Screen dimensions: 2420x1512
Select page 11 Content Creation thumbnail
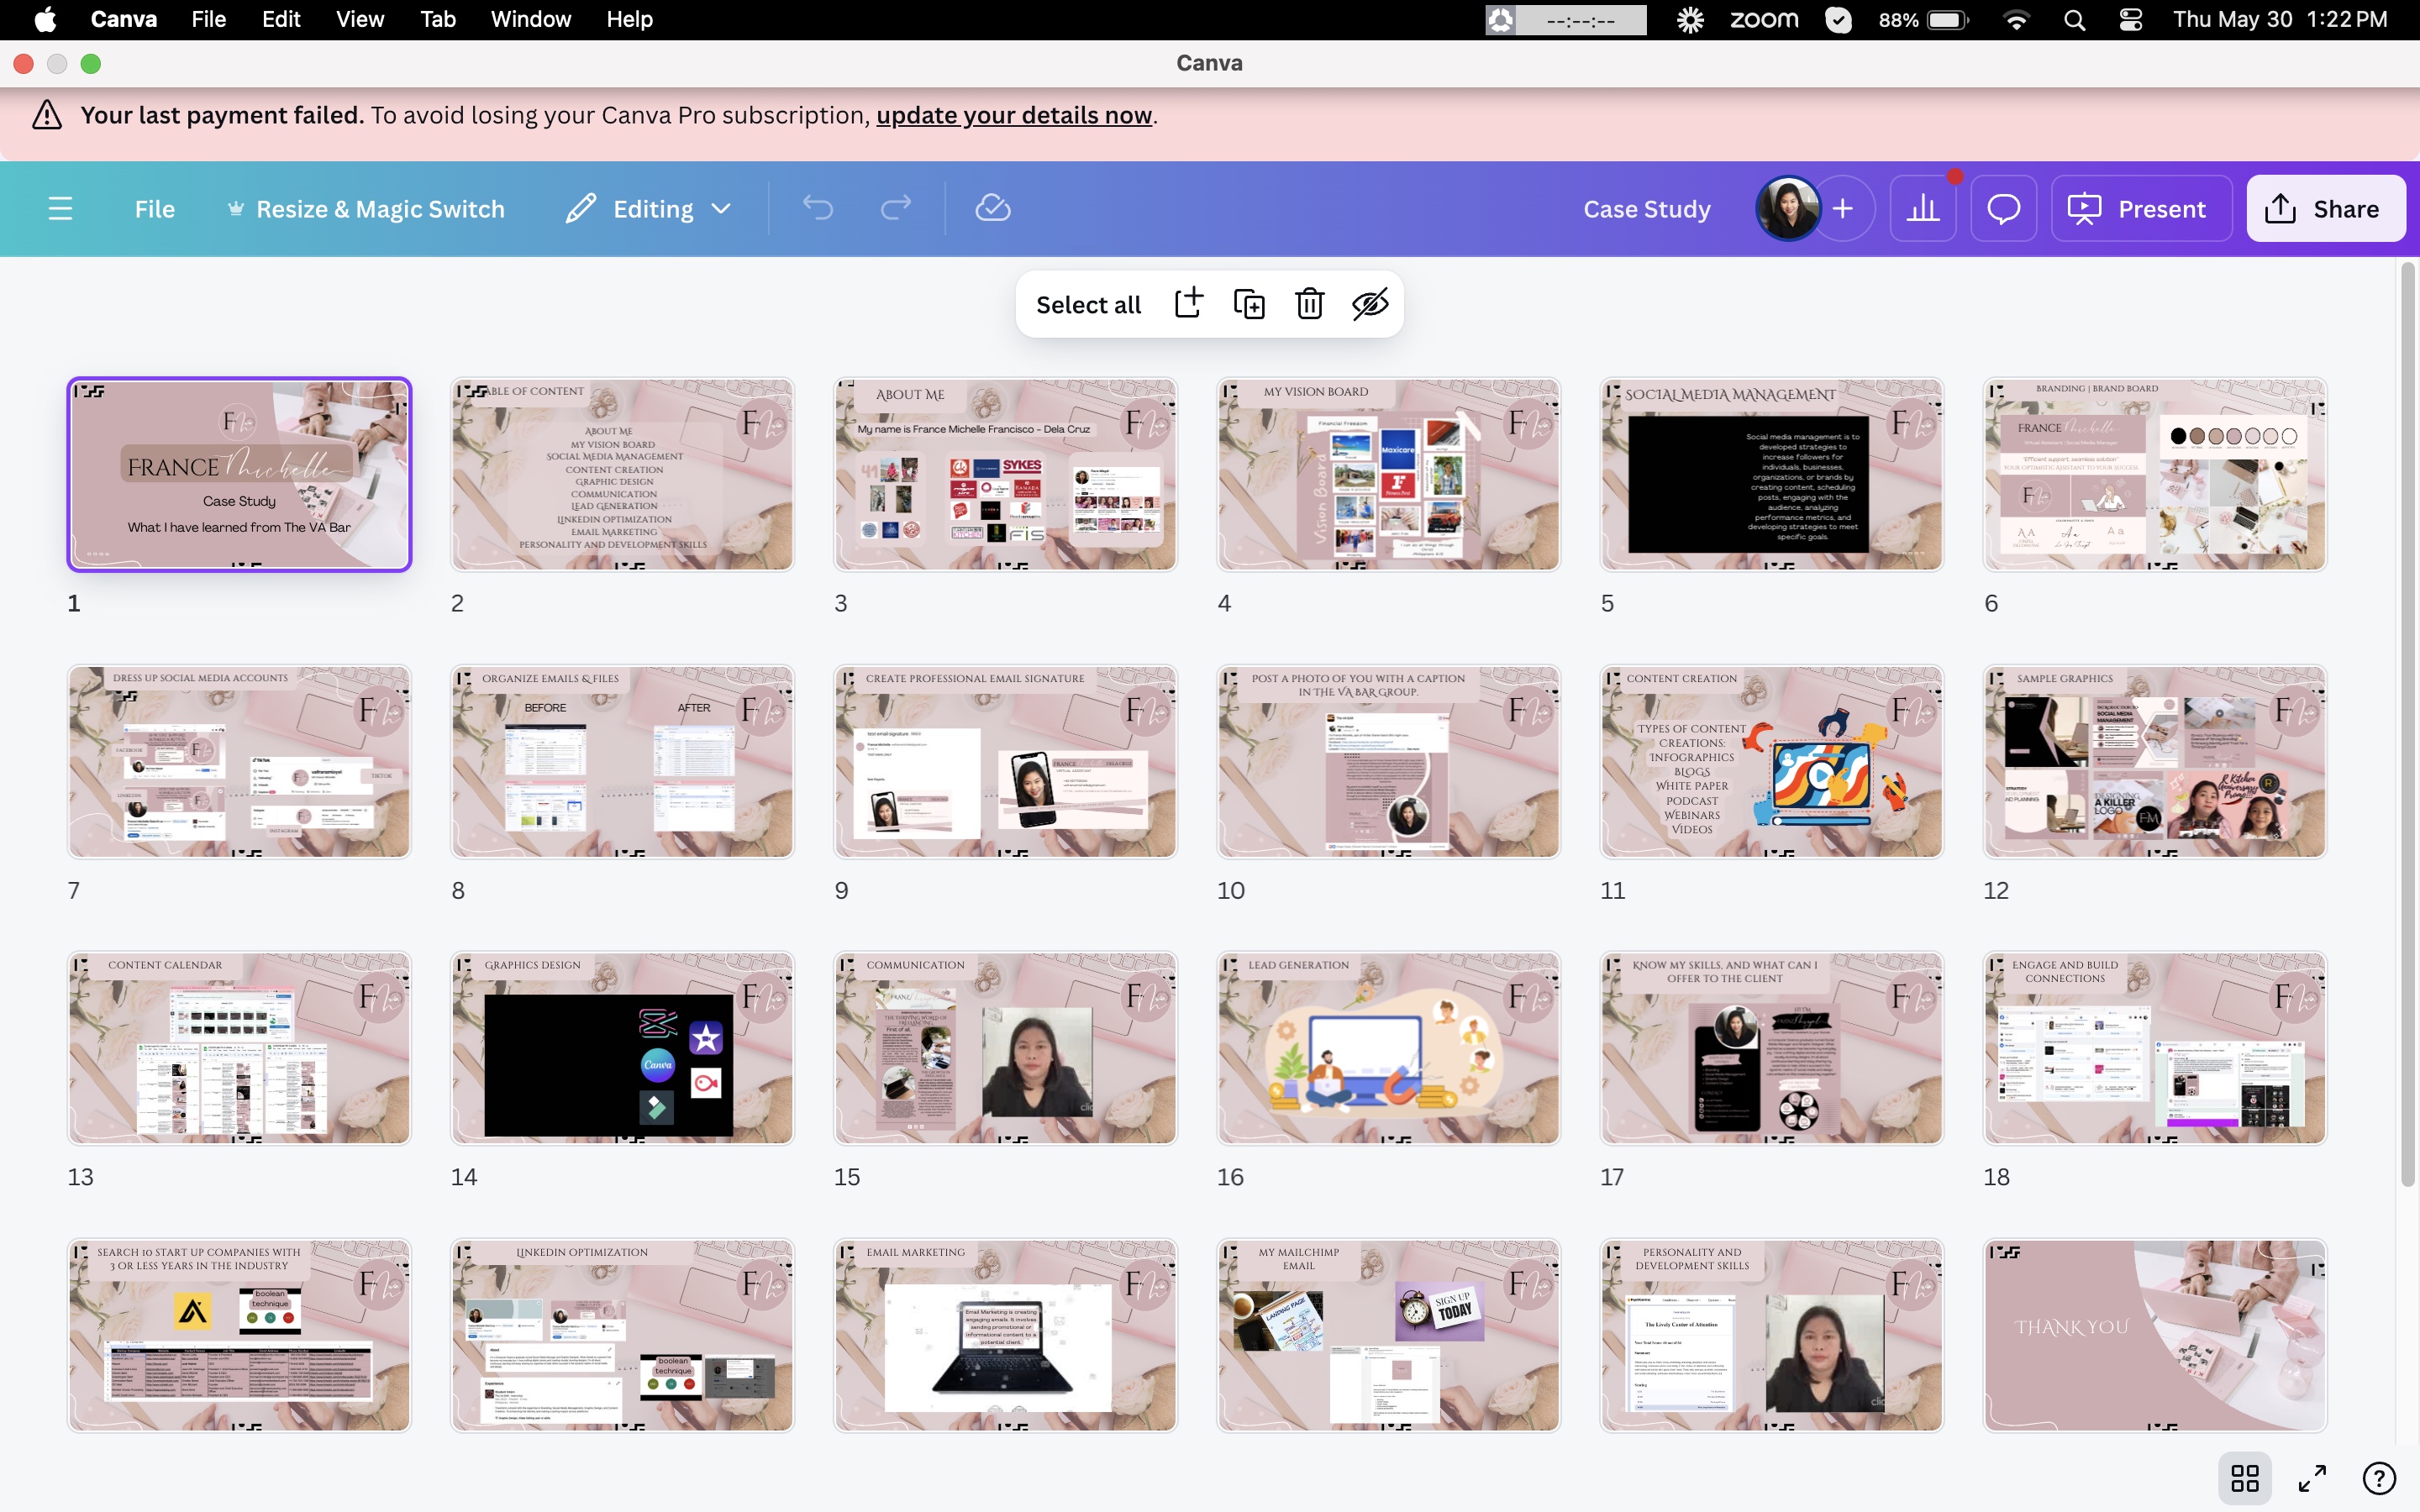(x=1771, y=761)
